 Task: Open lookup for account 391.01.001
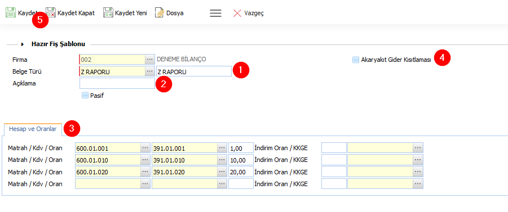pyautogui.click(x=222, y=148)
